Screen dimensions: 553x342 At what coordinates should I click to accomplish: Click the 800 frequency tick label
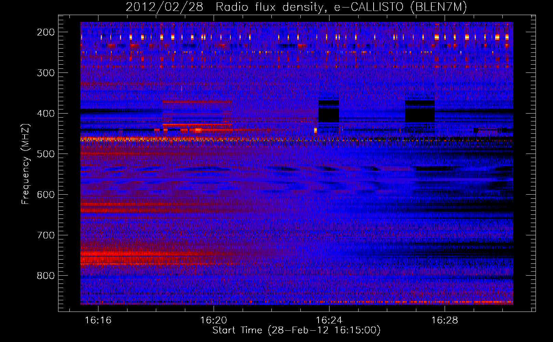[x=46, y=276]
